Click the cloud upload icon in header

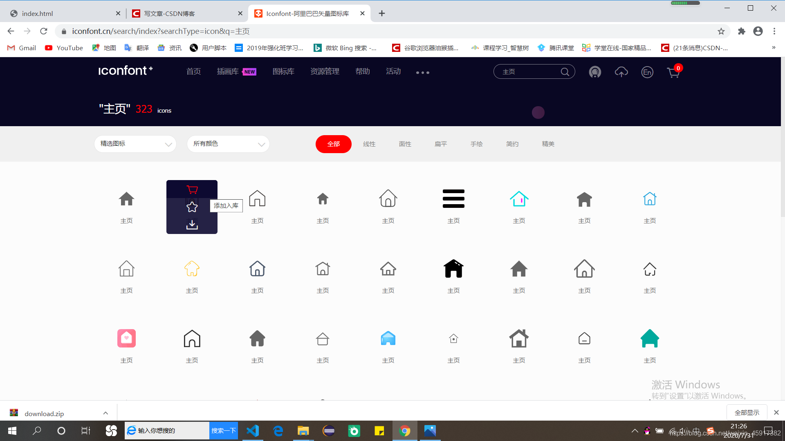point(621,72)
